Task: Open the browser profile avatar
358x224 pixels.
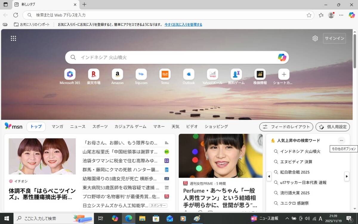Action: pos(331,15)
